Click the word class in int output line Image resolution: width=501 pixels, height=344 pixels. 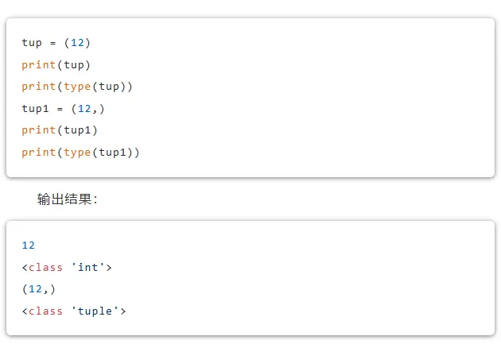45,267
